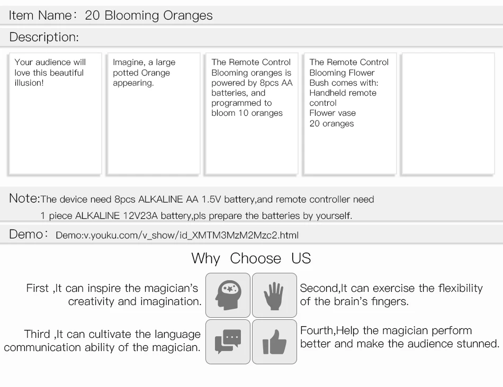Click the 'Item Name: 20 Blooming Oranges' header

[x=111, y=15]
